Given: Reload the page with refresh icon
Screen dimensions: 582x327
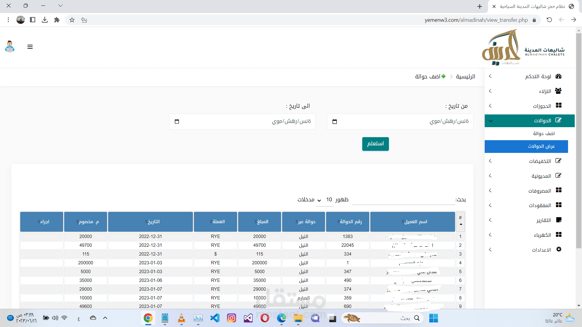Looking at the screenshot, I should tap(549, 20).
